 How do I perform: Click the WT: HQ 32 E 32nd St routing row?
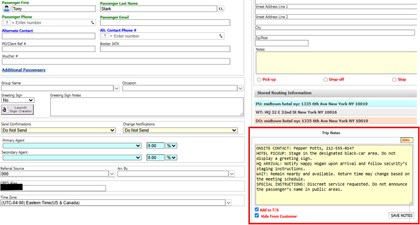tap(336, 112)
